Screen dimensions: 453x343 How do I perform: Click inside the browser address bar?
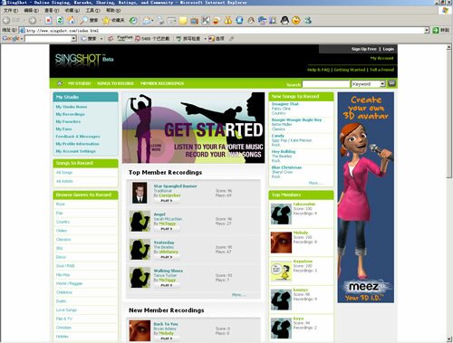[221, 30]
